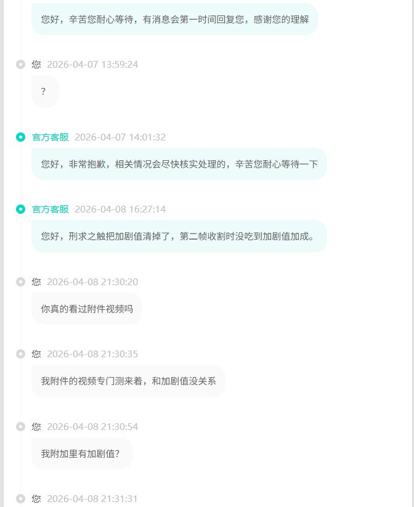The image size is (414, 507).
Task: Click the reply mentioning 刑求之触
Action: pos(178,237)
